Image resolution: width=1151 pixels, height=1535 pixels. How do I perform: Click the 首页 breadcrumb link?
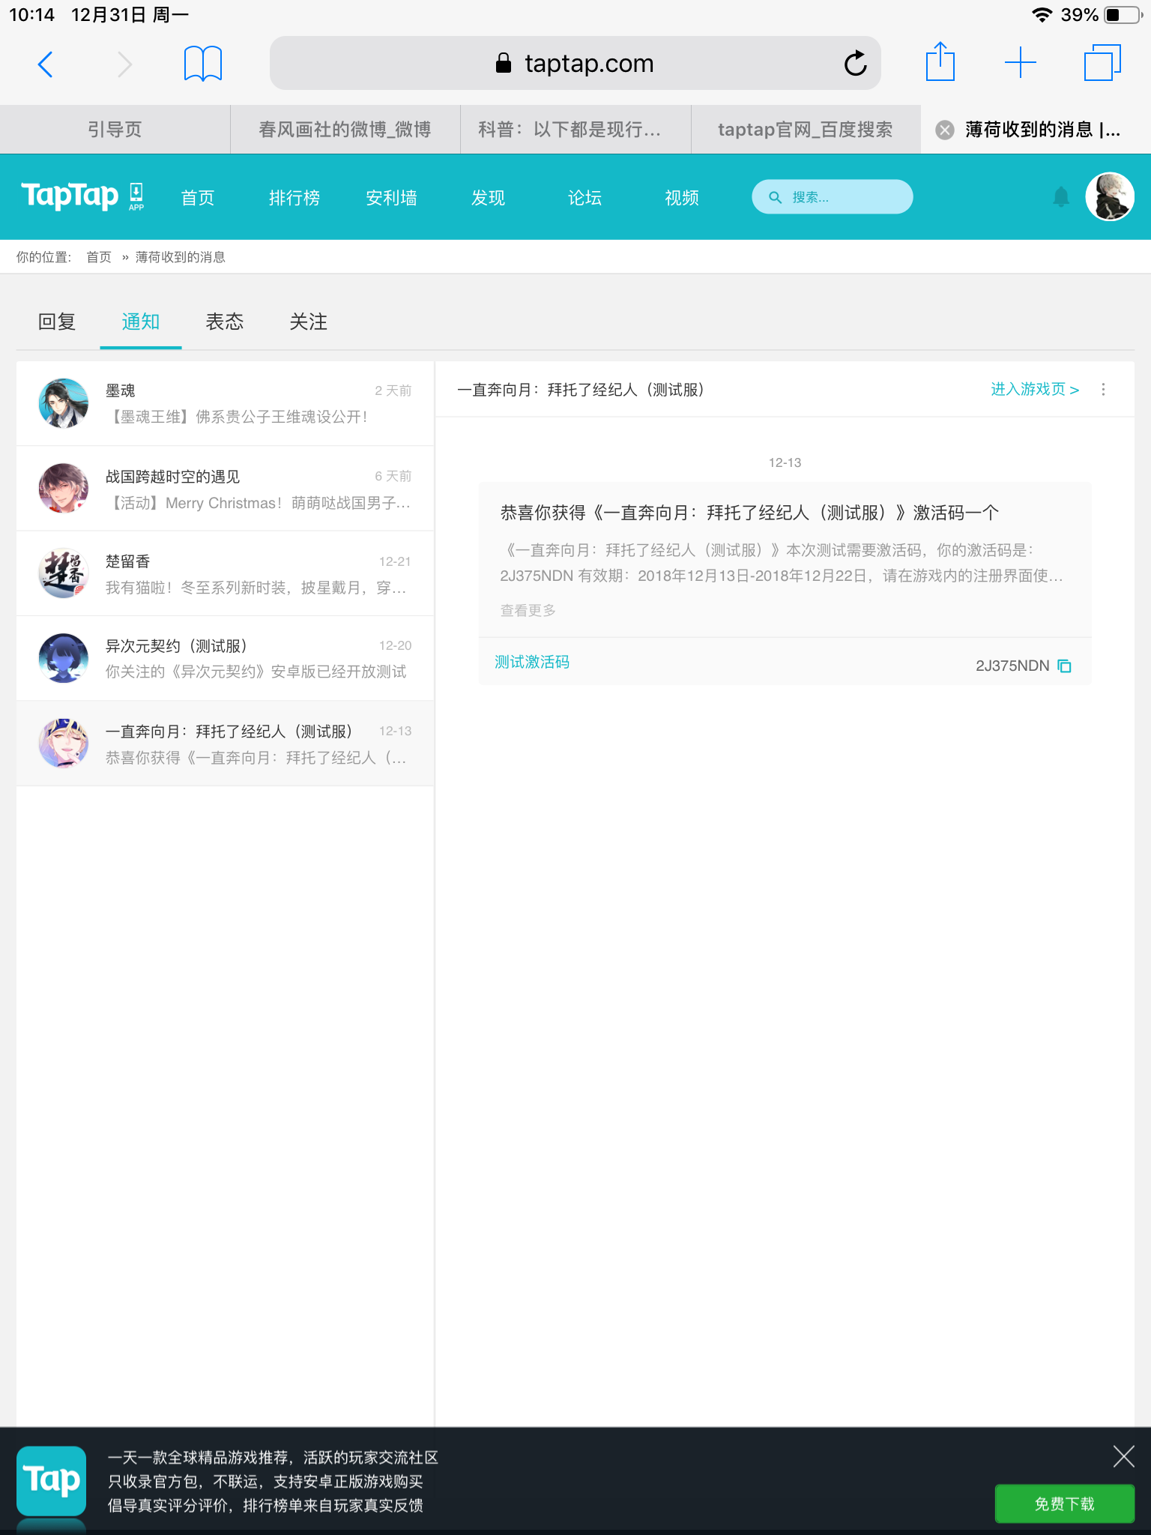pyautogui.click(x=99, y=257)
